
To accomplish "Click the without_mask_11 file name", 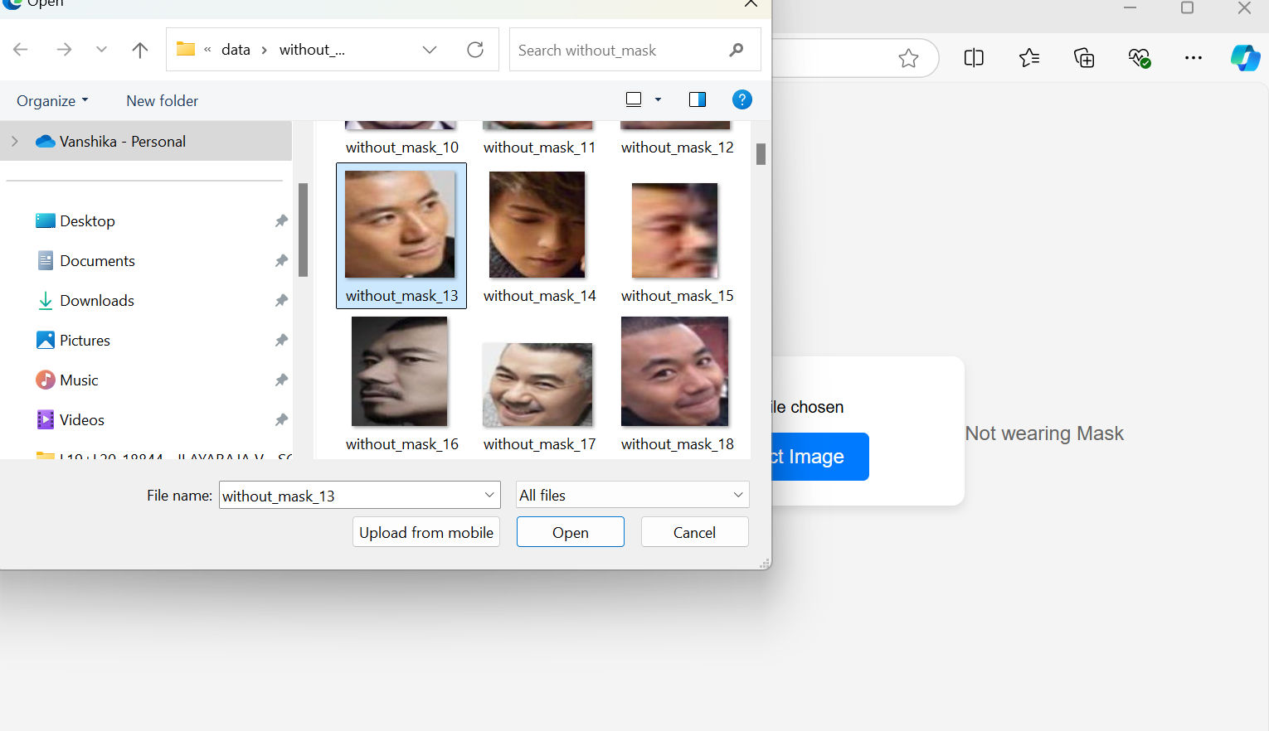I will click(x=540, y=148).
